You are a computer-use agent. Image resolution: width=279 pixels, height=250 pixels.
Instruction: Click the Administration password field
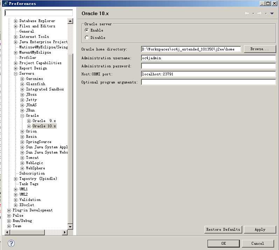pyautogui.click(x=208, y=66)
